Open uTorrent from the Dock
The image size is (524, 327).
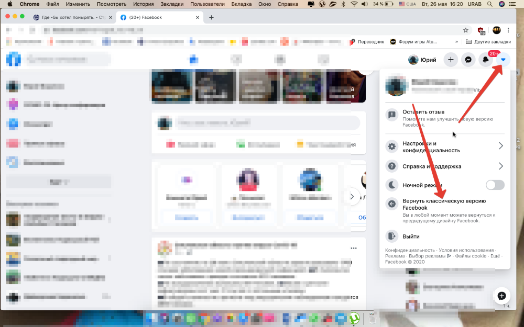click(355, 318)
